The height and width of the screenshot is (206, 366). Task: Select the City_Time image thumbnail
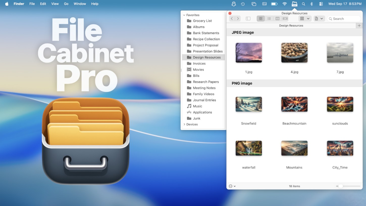tap(340, 148)
